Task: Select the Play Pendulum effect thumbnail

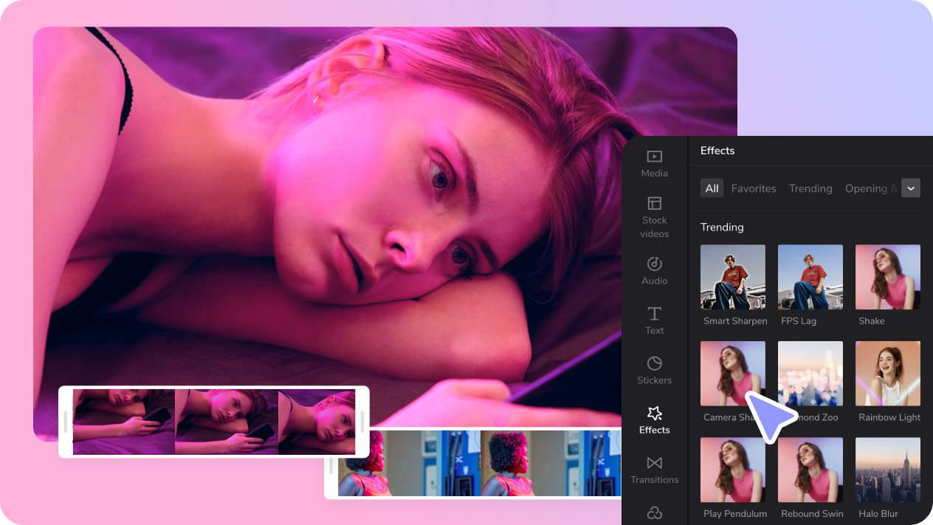Action: pos(733,470)
